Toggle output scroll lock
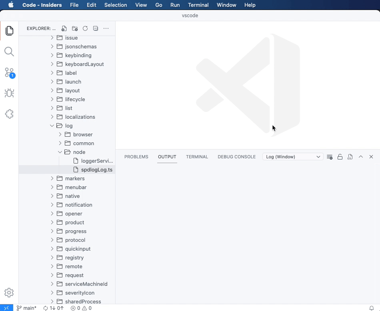Viewport: 380px width, 311px height. click(x=340, y=157)
